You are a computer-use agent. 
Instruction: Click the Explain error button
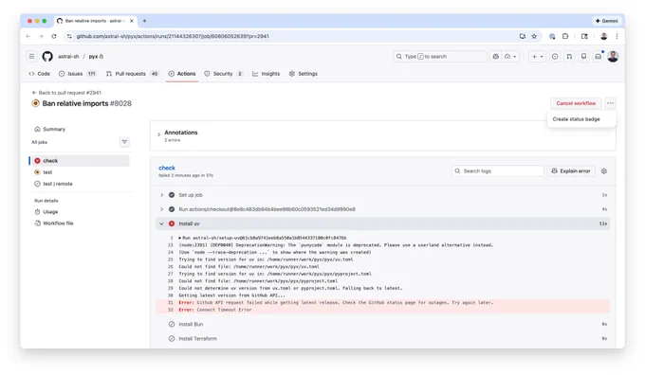point(571,170)
